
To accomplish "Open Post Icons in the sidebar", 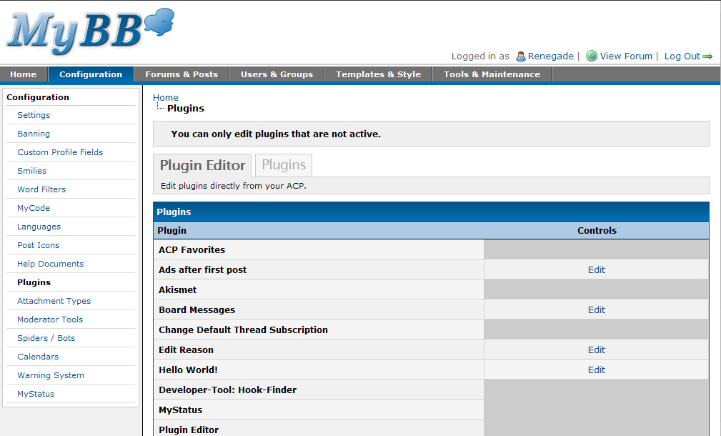I will [x=38, y=245].
